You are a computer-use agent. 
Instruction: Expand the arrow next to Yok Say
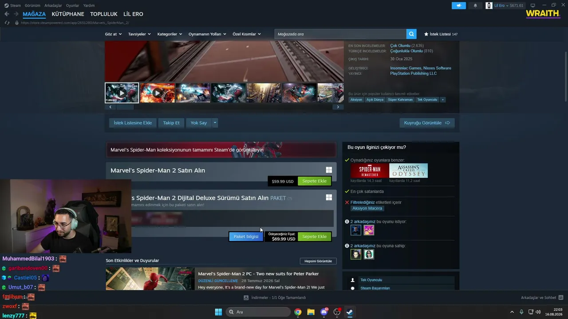click(215, 123)
